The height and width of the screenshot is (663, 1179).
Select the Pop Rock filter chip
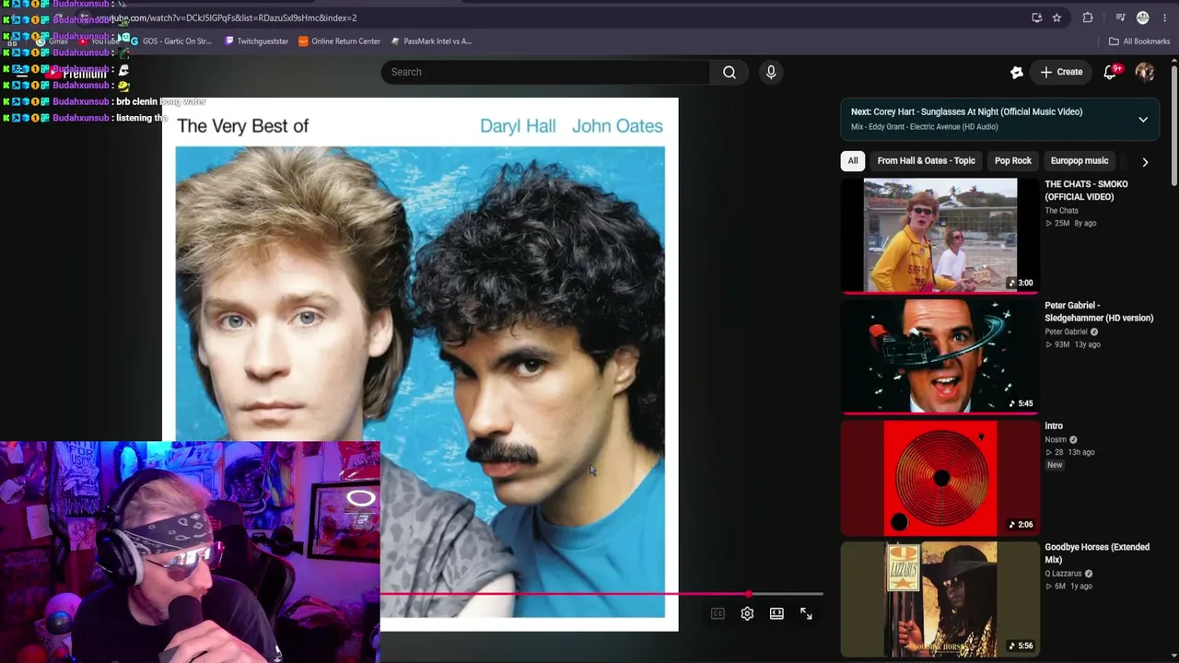click(1012, 161)
